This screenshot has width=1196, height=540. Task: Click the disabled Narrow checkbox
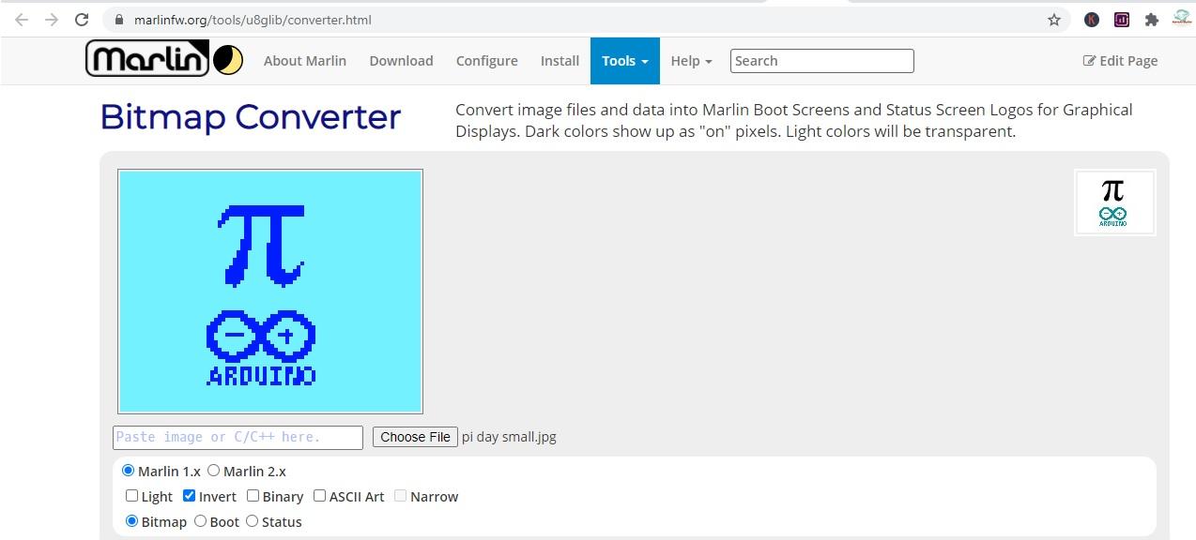400,496
